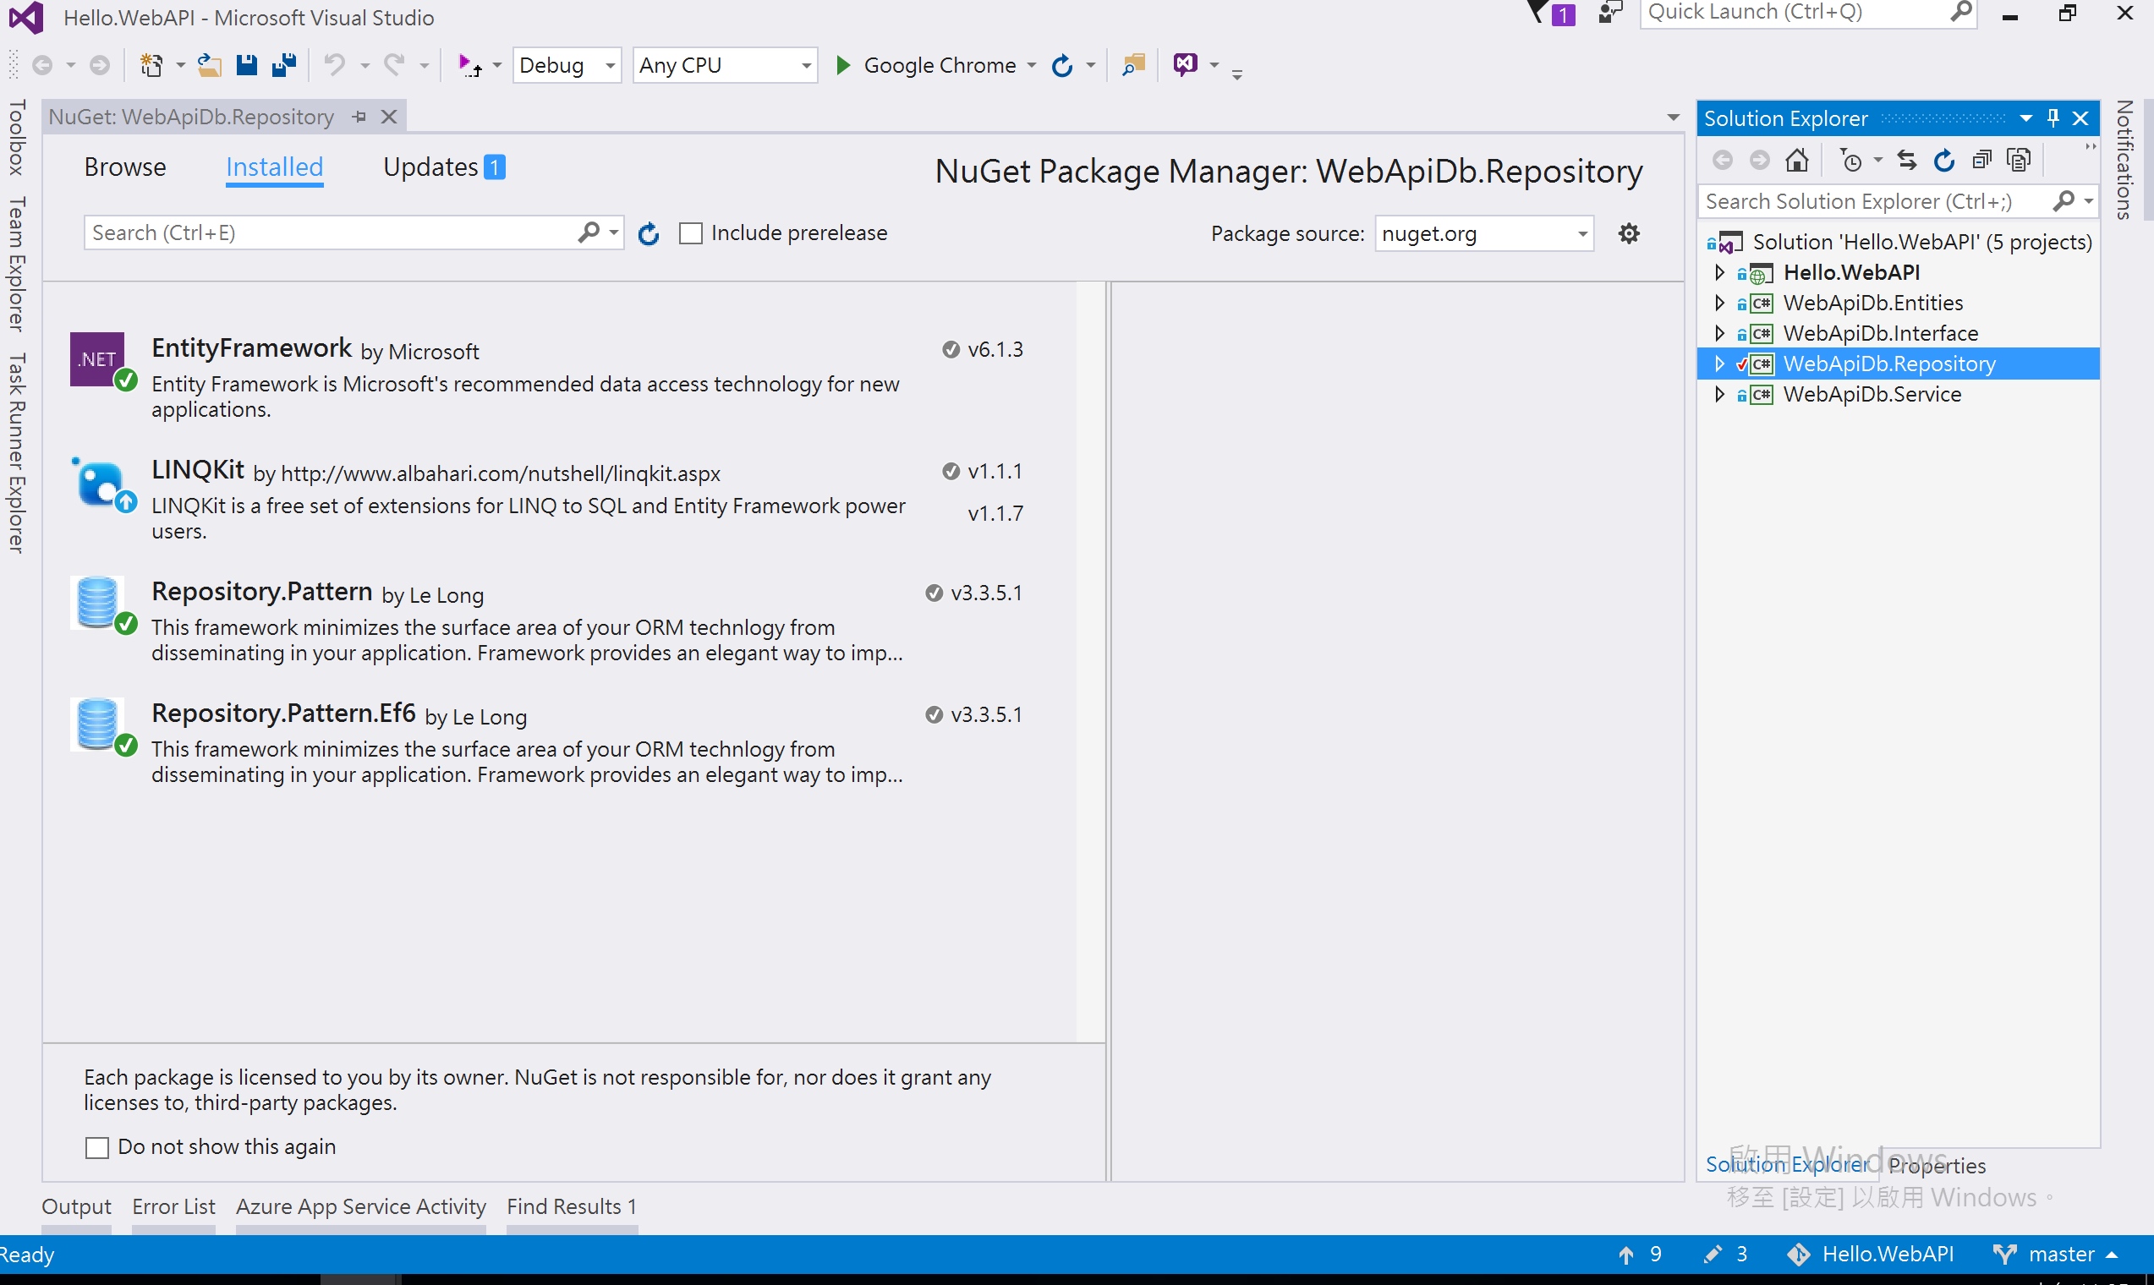Toggle the Include prerelease checkbox
Image resolution: width=2154 pixels, height=1285 pixels.
pos(690,234)
